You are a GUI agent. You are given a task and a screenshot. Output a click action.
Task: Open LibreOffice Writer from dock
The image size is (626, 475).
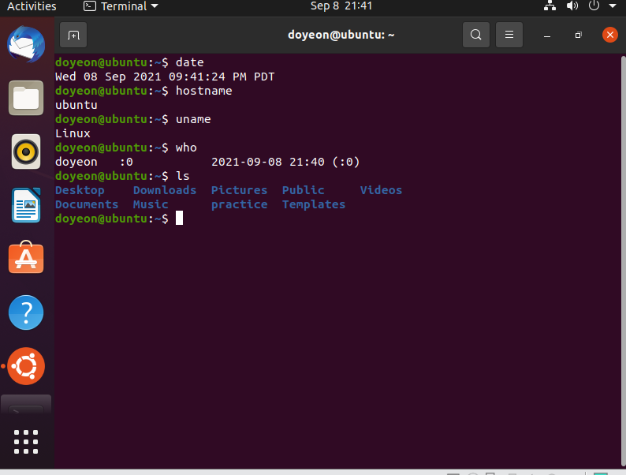tap(26, 205)
